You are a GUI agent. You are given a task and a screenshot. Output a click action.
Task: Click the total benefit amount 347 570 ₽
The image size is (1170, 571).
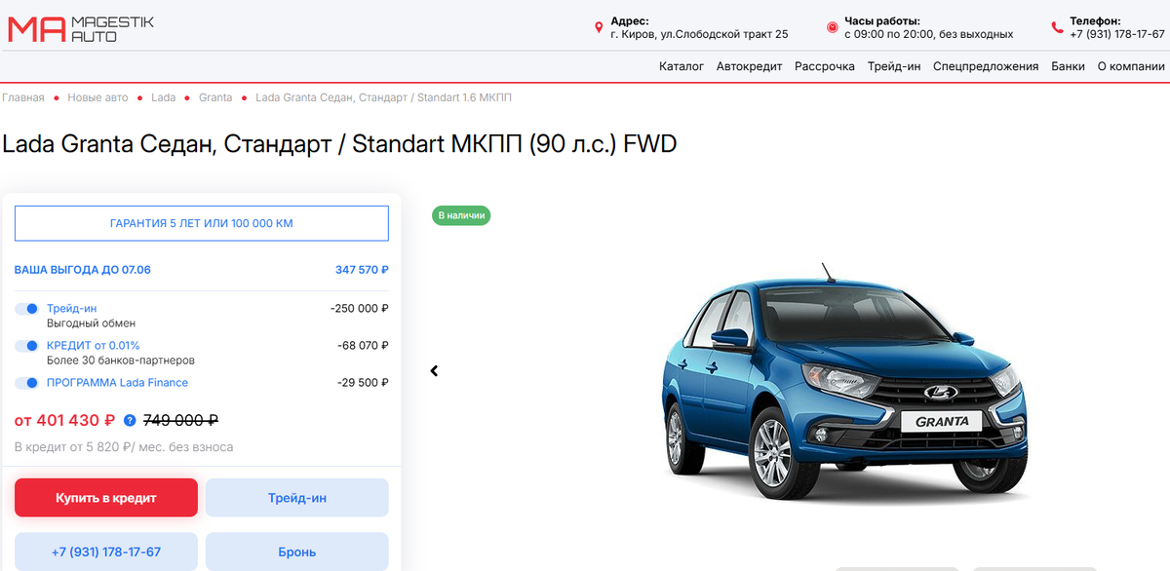[x=362, y=270]
